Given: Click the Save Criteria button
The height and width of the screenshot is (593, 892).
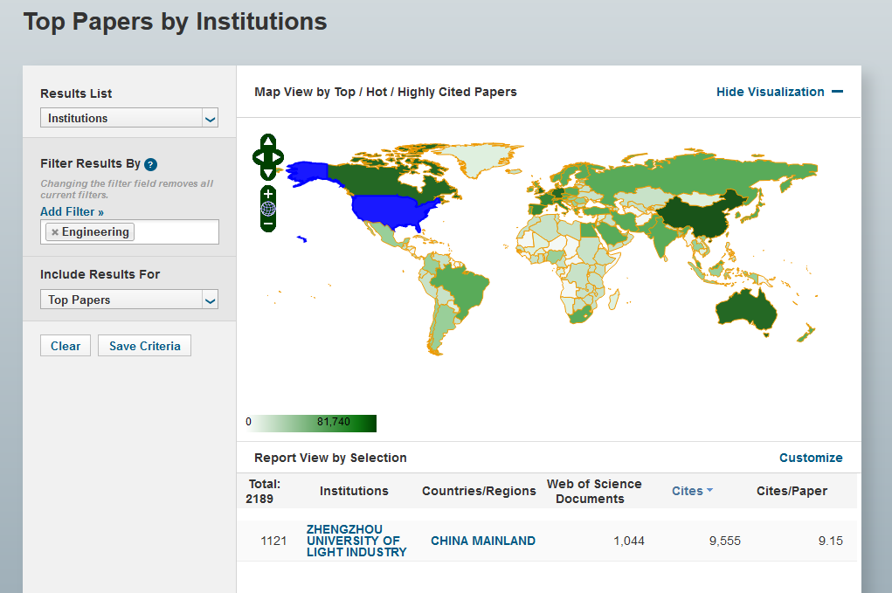Looking at the screenshot, I should 144,346.
